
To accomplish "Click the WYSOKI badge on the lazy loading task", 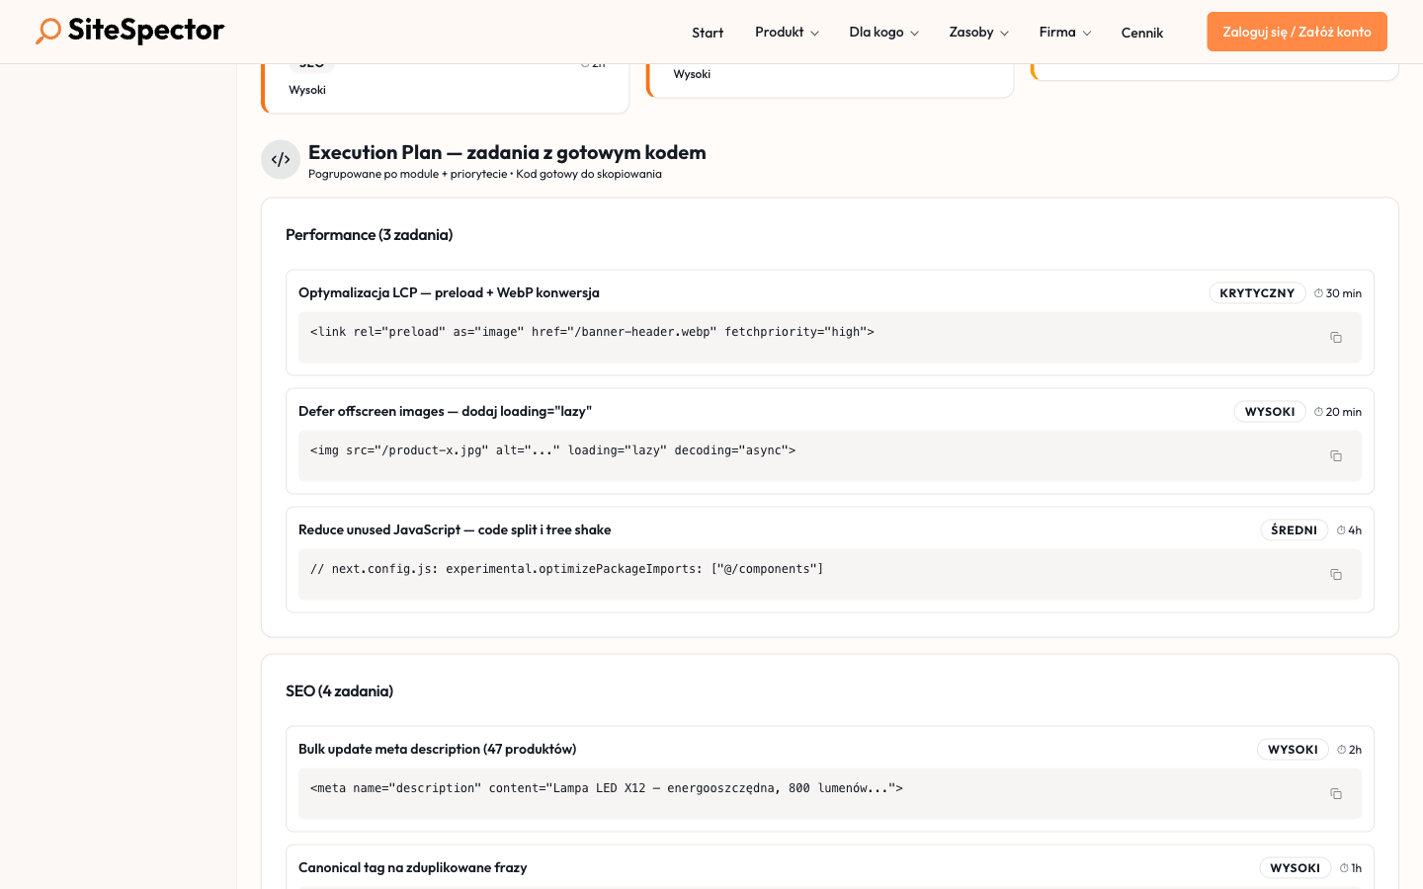I will [1270, 411].
